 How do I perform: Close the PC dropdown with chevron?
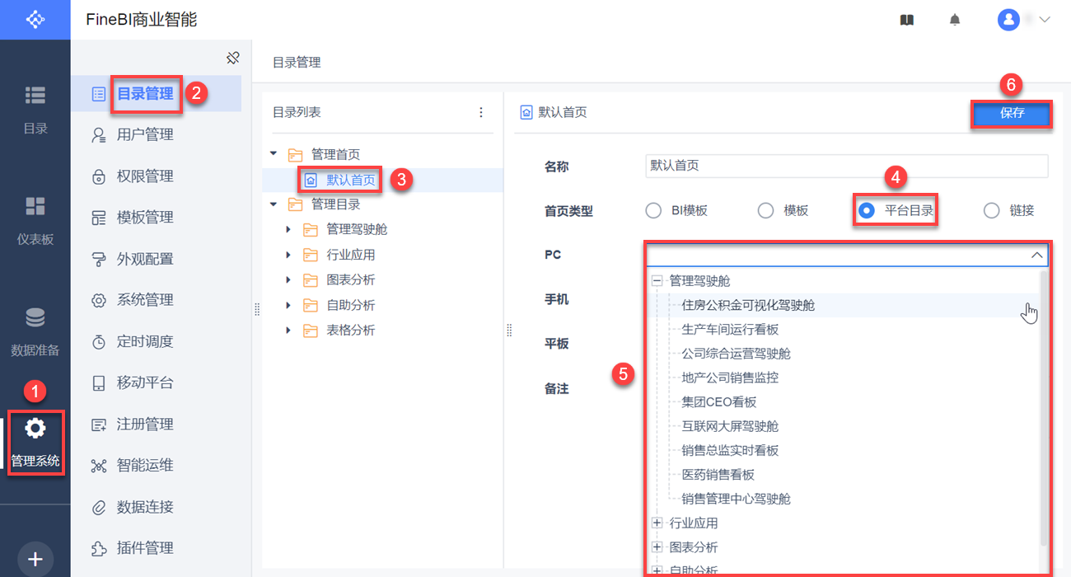[x=1036, y=255]
